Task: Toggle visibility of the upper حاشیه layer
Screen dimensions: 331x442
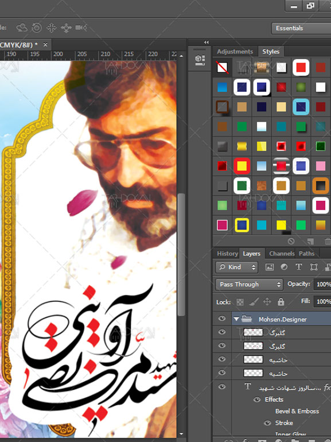Action: pos(222,359)
